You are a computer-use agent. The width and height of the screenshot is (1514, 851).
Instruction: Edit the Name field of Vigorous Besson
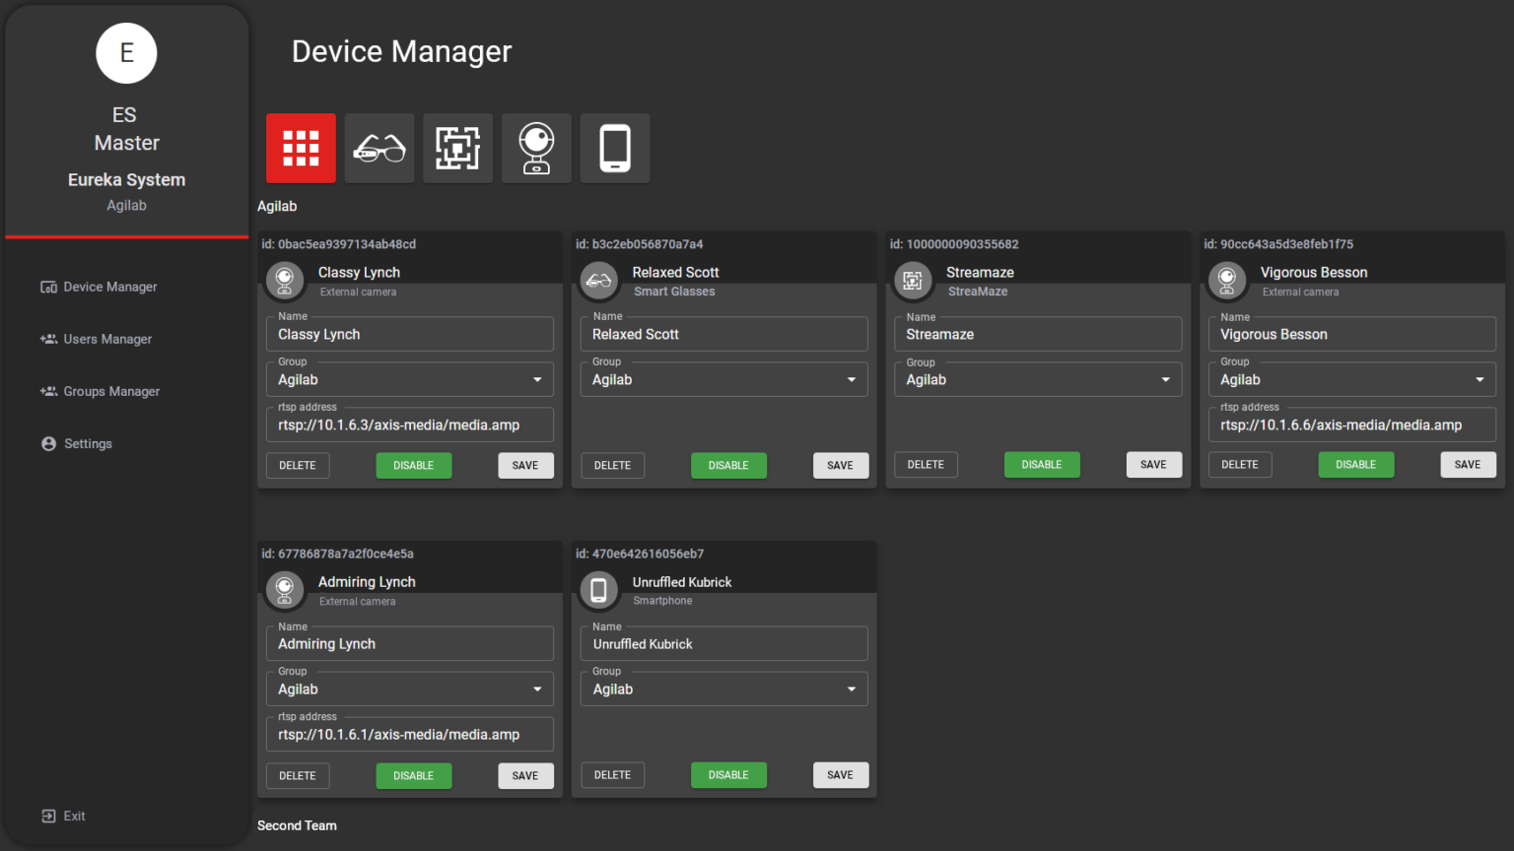(1352, 334)
